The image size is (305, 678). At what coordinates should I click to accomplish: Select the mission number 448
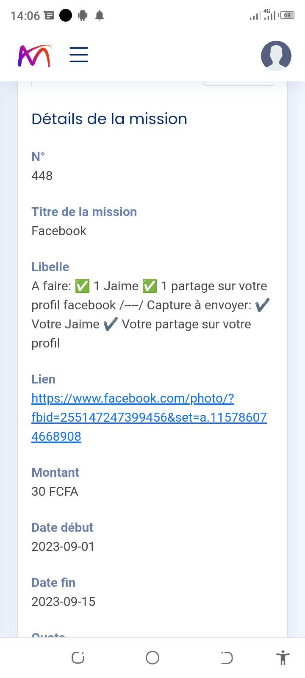click(42, 176)
